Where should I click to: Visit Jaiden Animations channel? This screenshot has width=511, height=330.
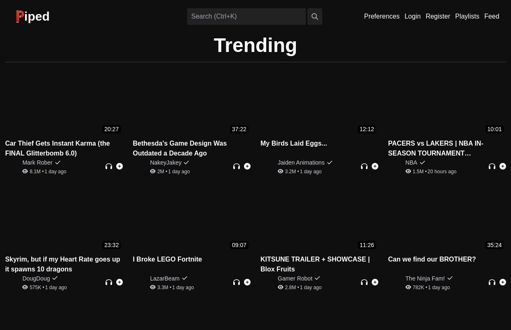pos(301,163)
